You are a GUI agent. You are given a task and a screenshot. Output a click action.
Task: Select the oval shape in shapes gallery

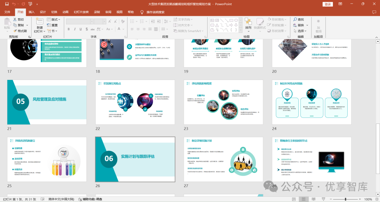click(236, 20)
